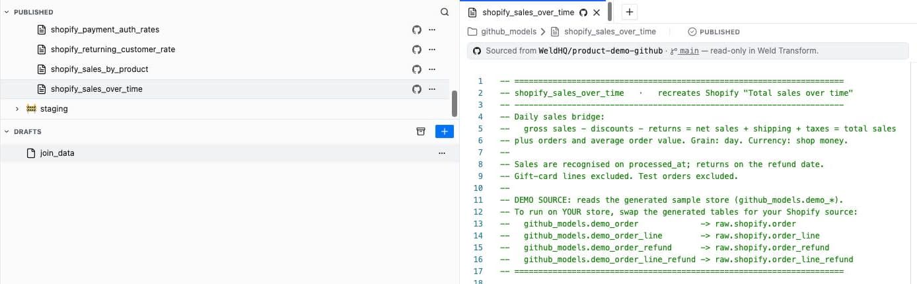Viewport: 917px width, 284px height.
Task: Expand the staging folder
Action: [x=17, y=109]
